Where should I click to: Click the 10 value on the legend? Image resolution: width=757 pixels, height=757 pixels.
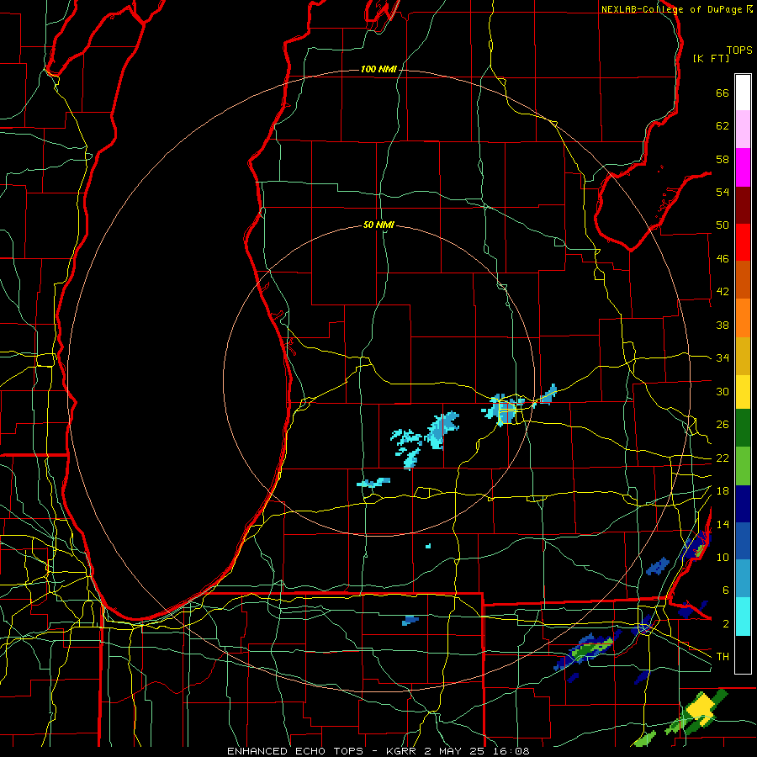click(x=723, y=557)
